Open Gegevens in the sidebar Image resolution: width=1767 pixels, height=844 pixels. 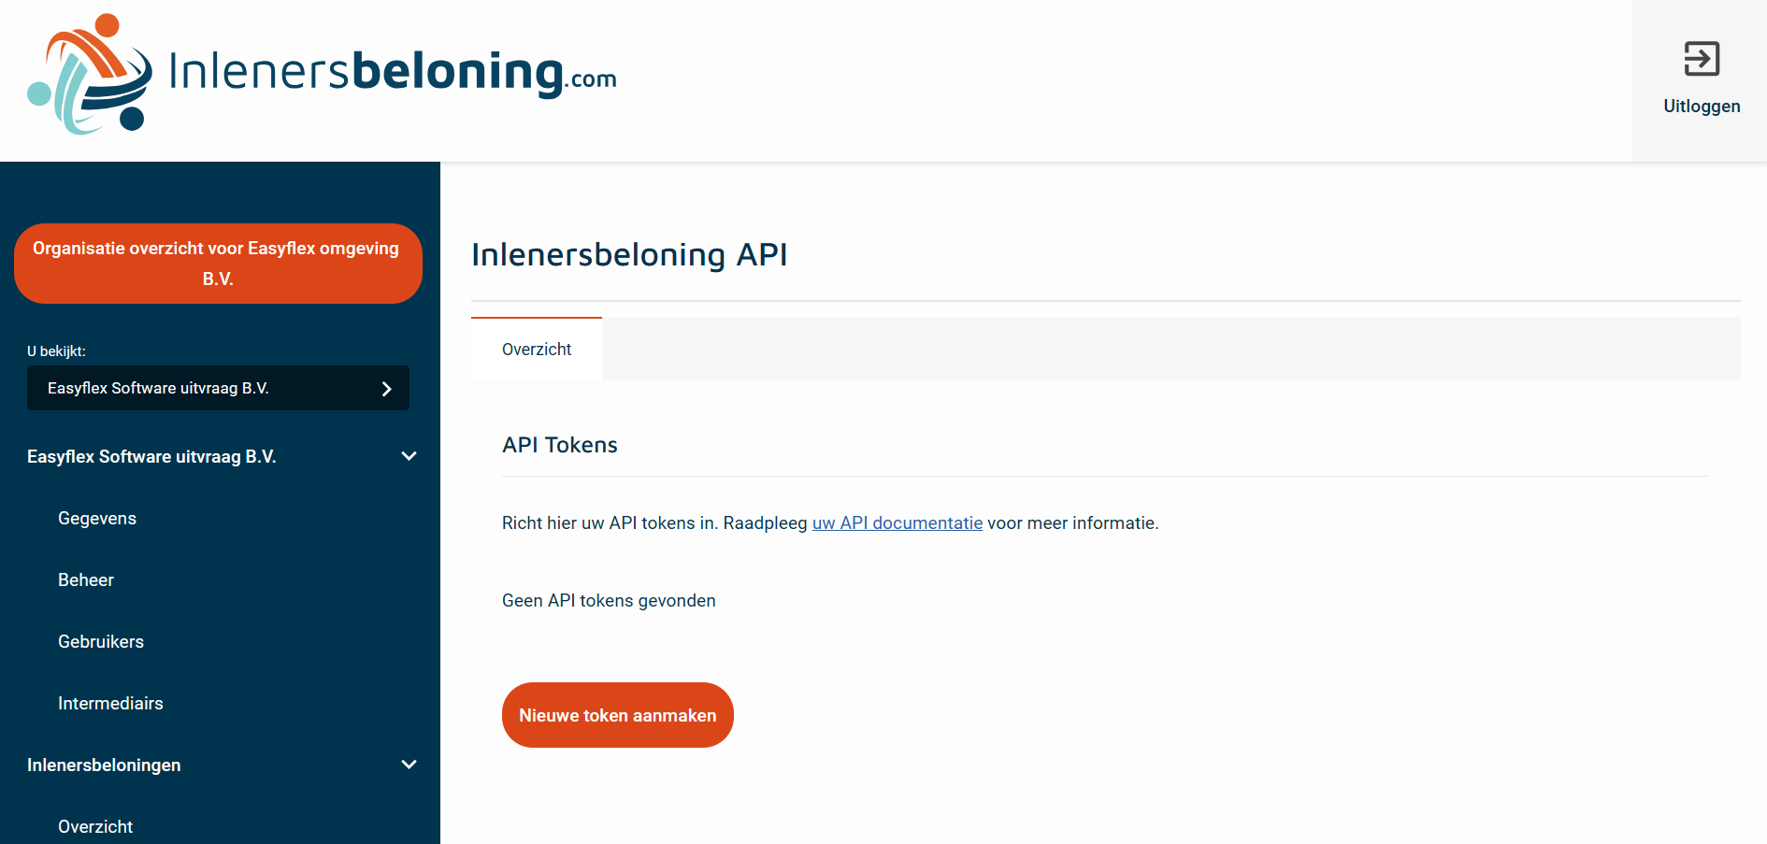coord(97,519)
